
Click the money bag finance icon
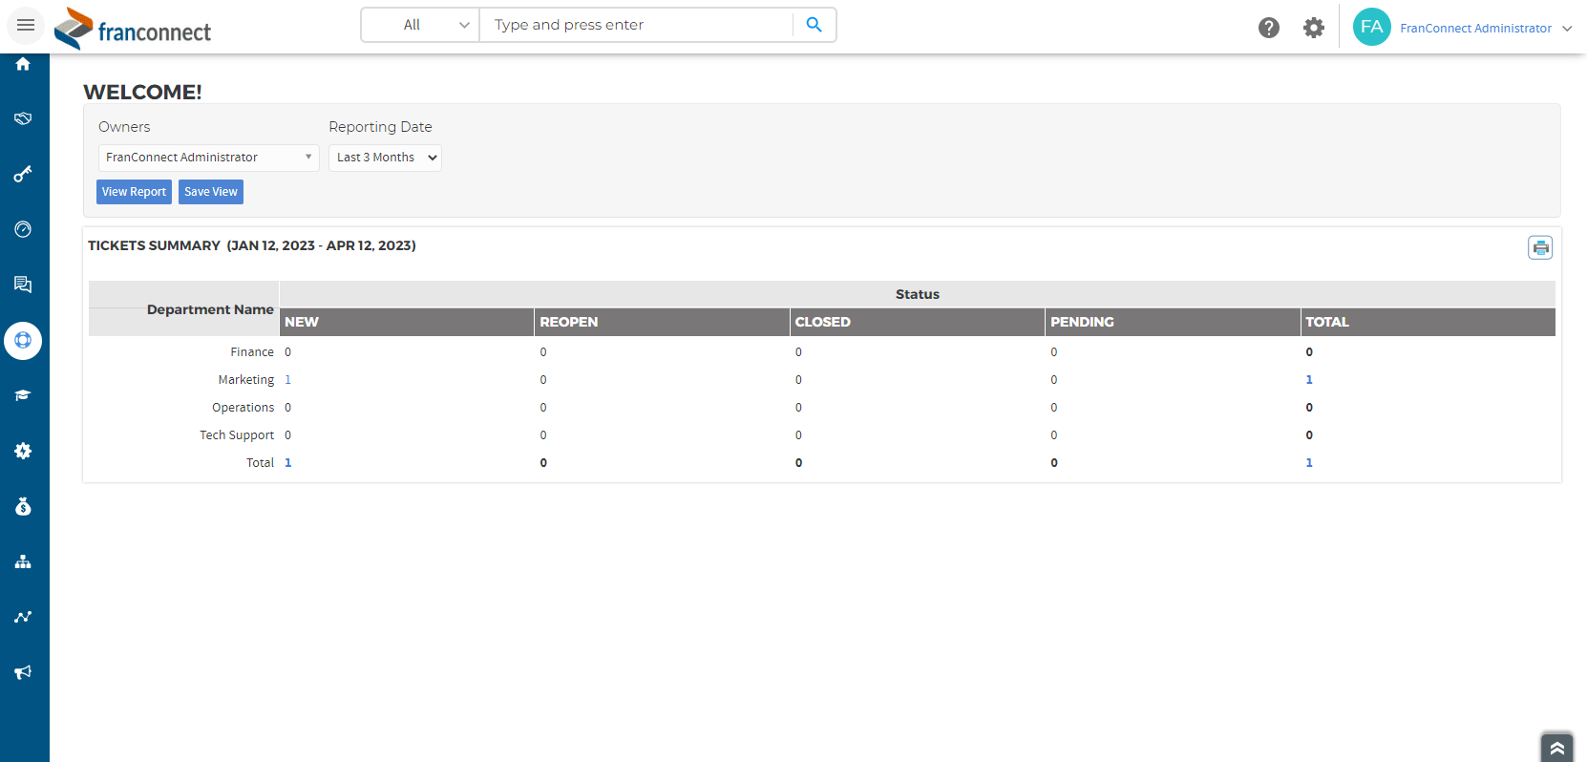click(23, 506)
